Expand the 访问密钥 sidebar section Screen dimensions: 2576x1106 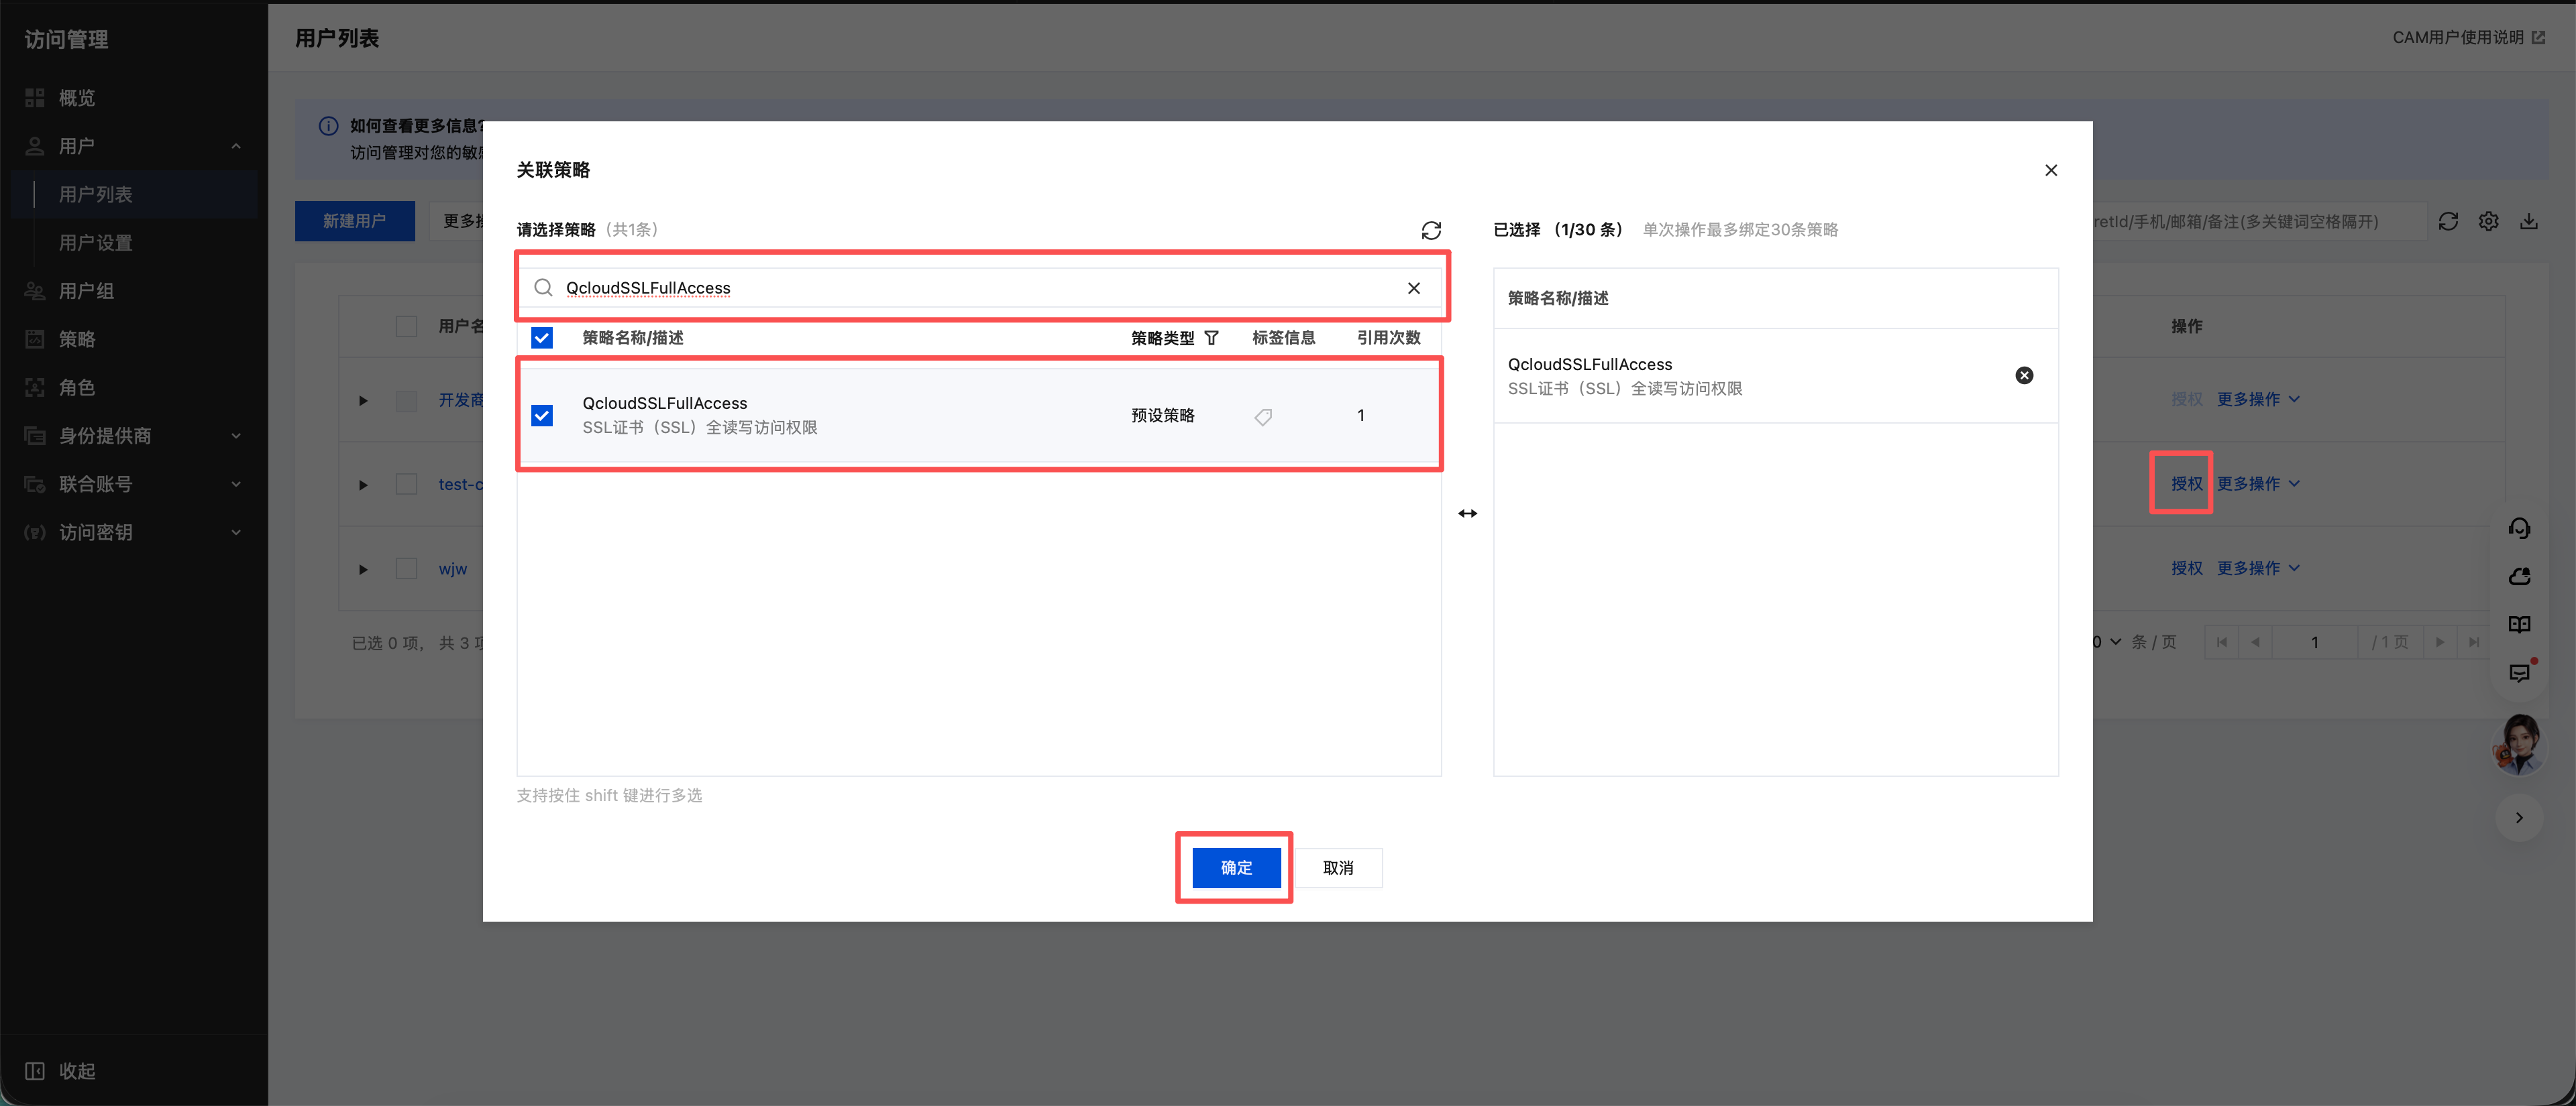[x=236, y=532]
